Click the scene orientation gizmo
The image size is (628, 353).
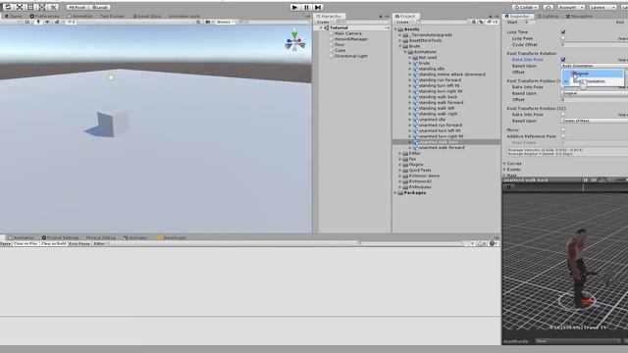pos(294,42)
